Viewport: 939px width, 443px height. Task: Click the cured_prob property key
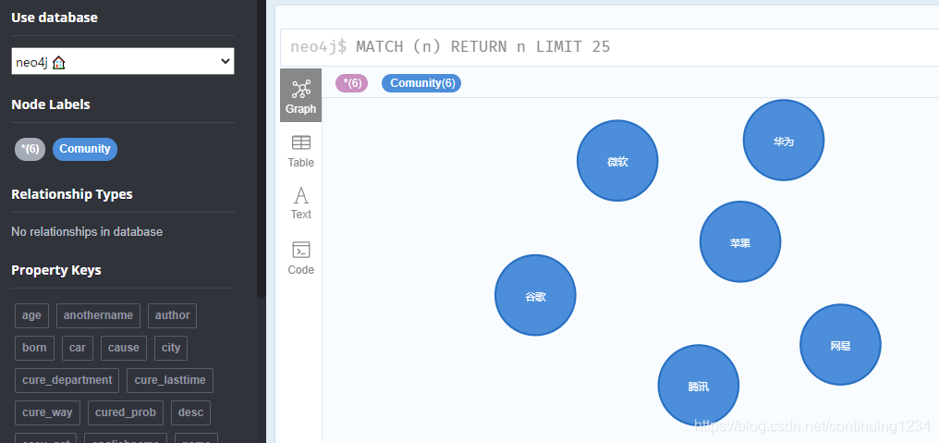pos(126,413)
